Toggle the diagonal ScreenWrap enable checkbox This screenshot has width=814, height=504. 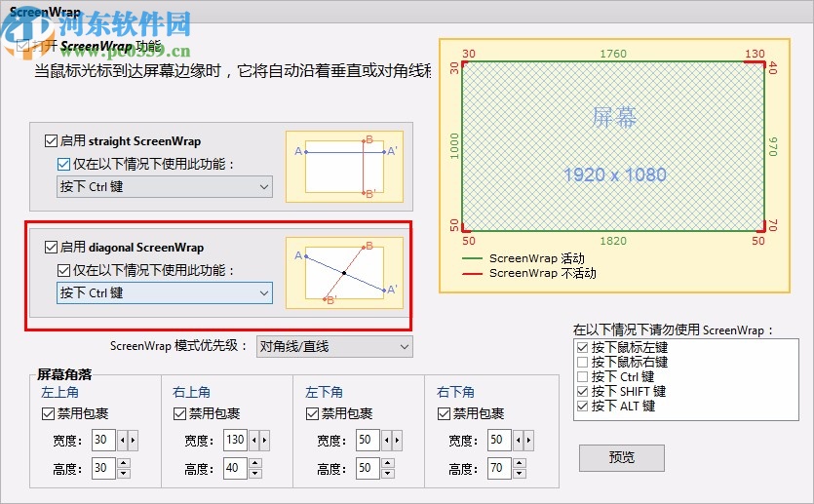[51, 247]
